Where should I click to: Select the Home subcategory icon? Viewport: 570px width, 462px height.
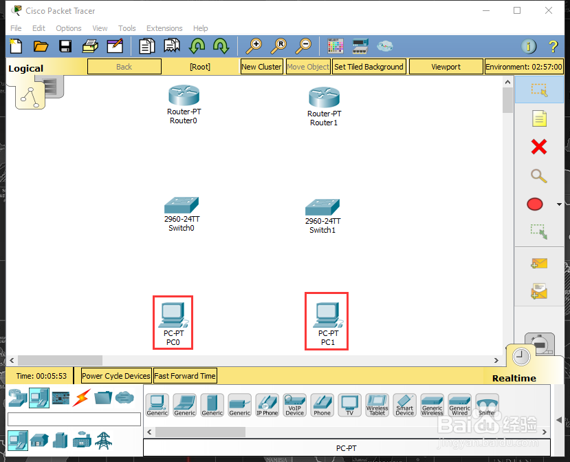coord(39,441)
